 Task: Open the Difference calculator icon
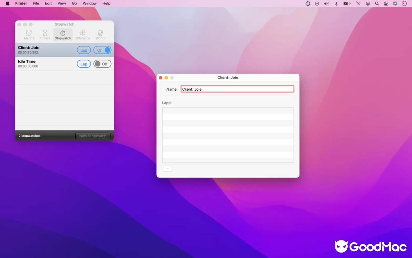click(x=82, y=34)
